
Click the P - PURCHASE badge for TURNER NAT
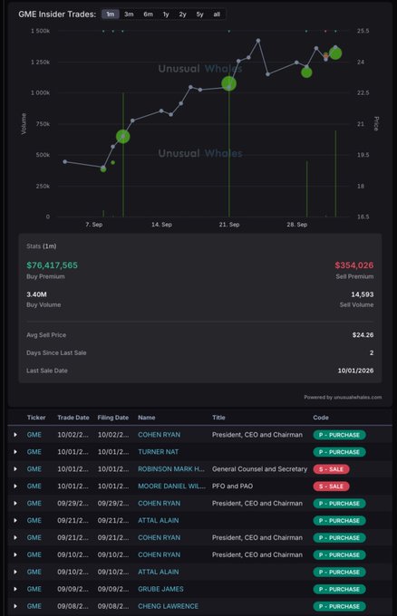pos(339,452)
